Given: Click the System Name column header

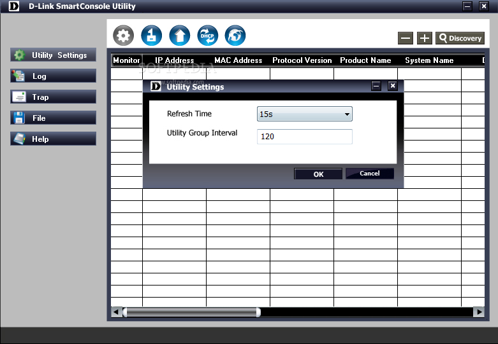Looking at the screenshot, I should pyautogui.click(x=429, y=60).
